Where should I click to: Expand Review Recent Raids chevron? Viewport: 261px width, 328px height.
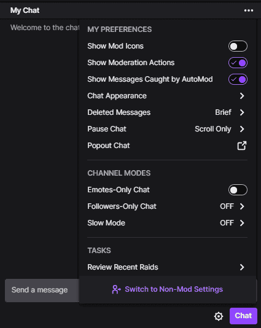242,267
